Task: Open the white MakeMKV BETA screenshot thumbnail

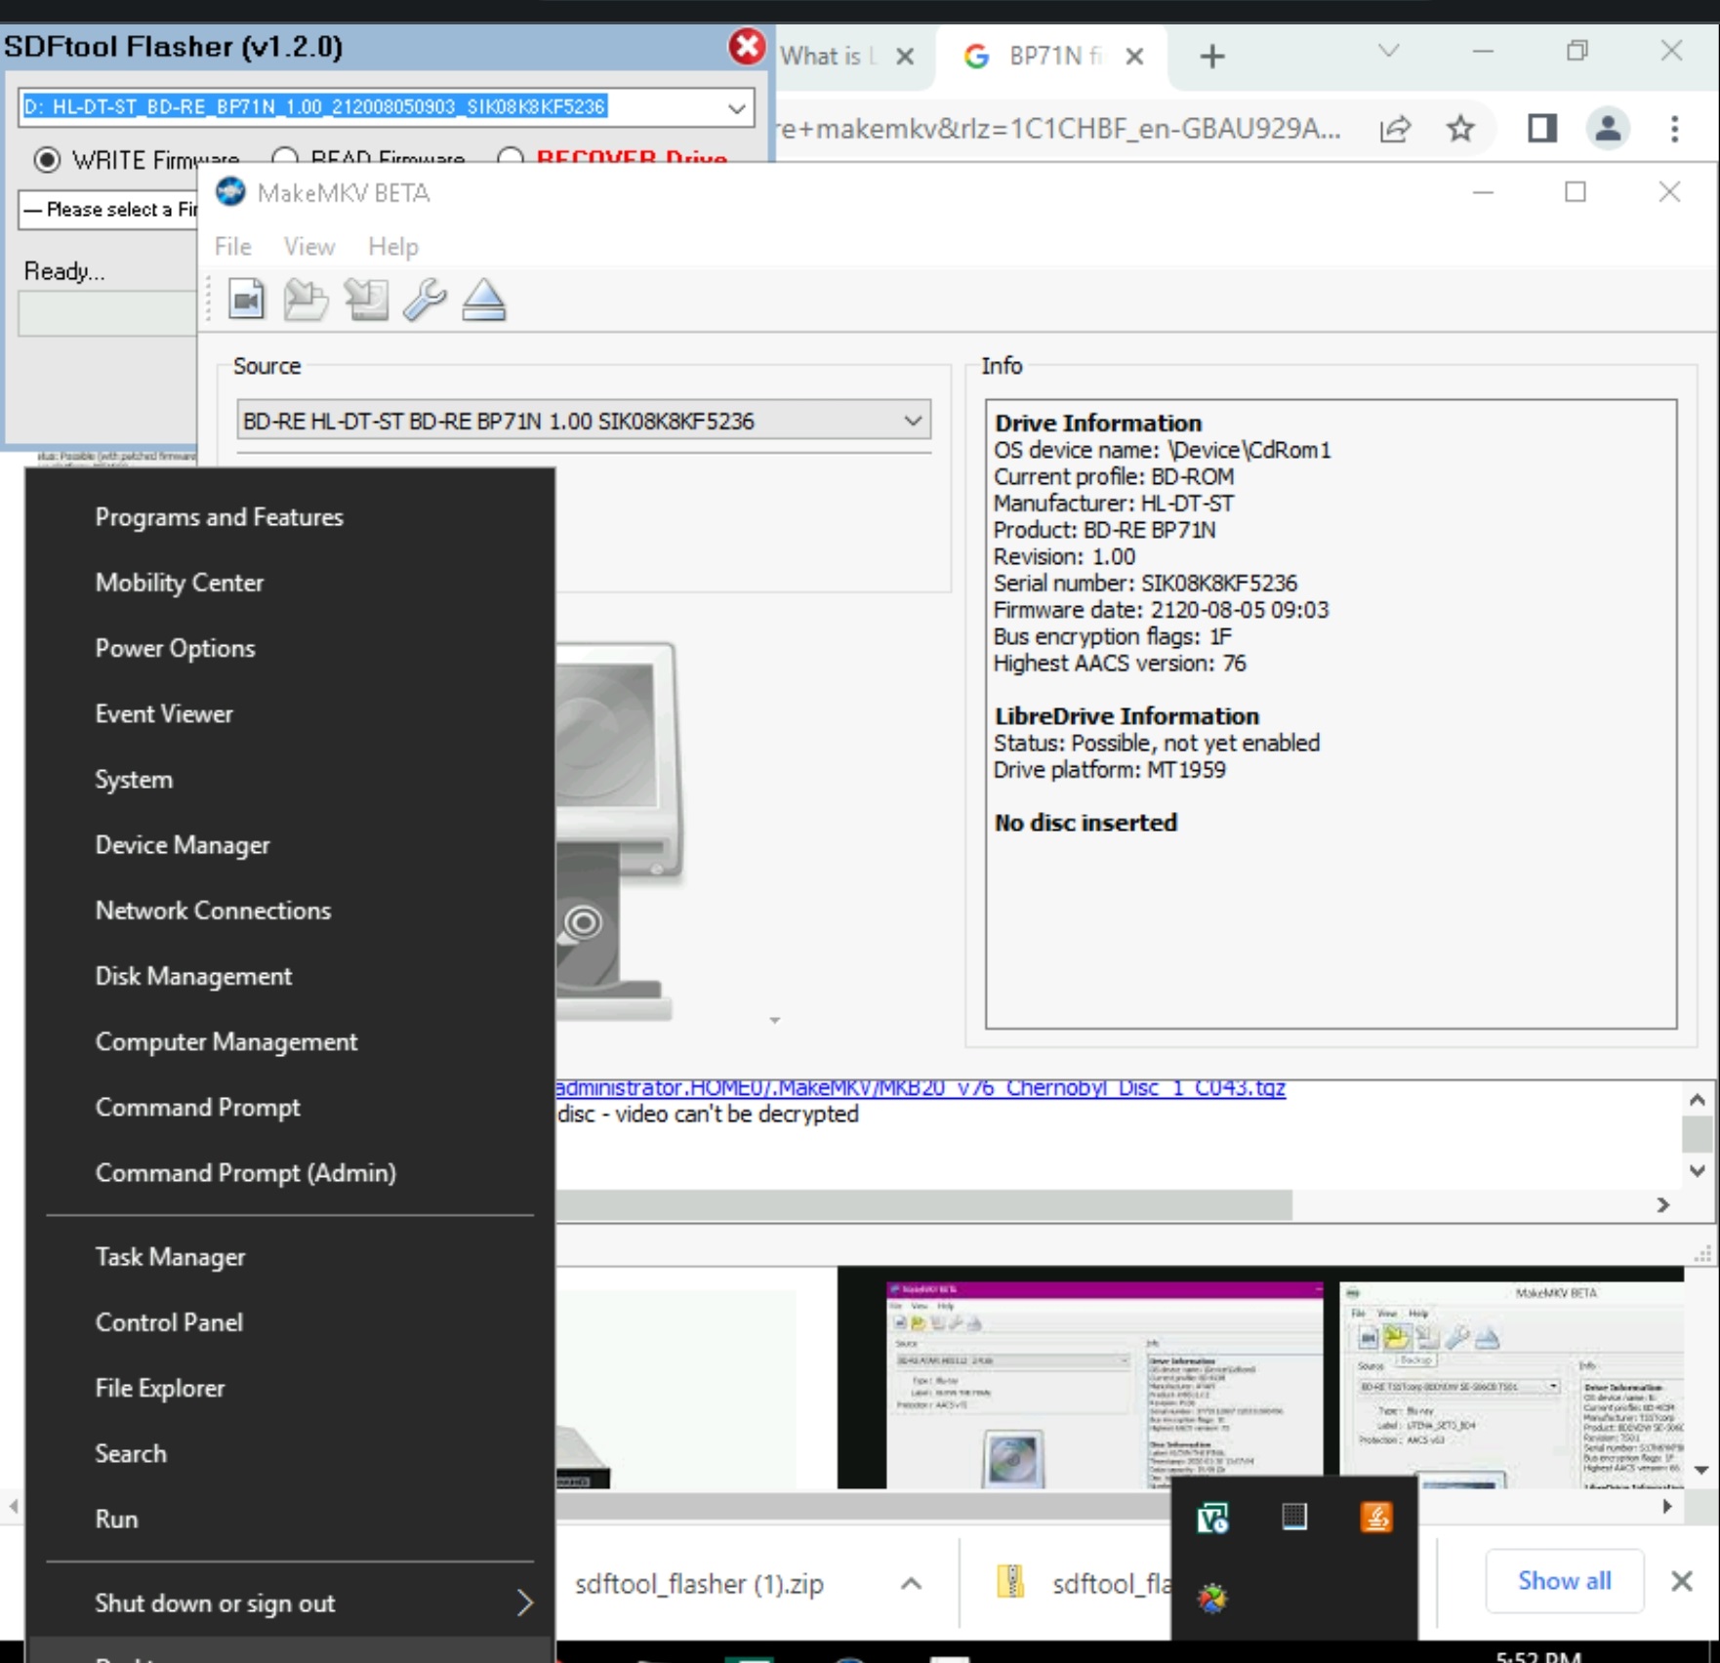Action: pyautogui.click(x=1511, y=1384)
